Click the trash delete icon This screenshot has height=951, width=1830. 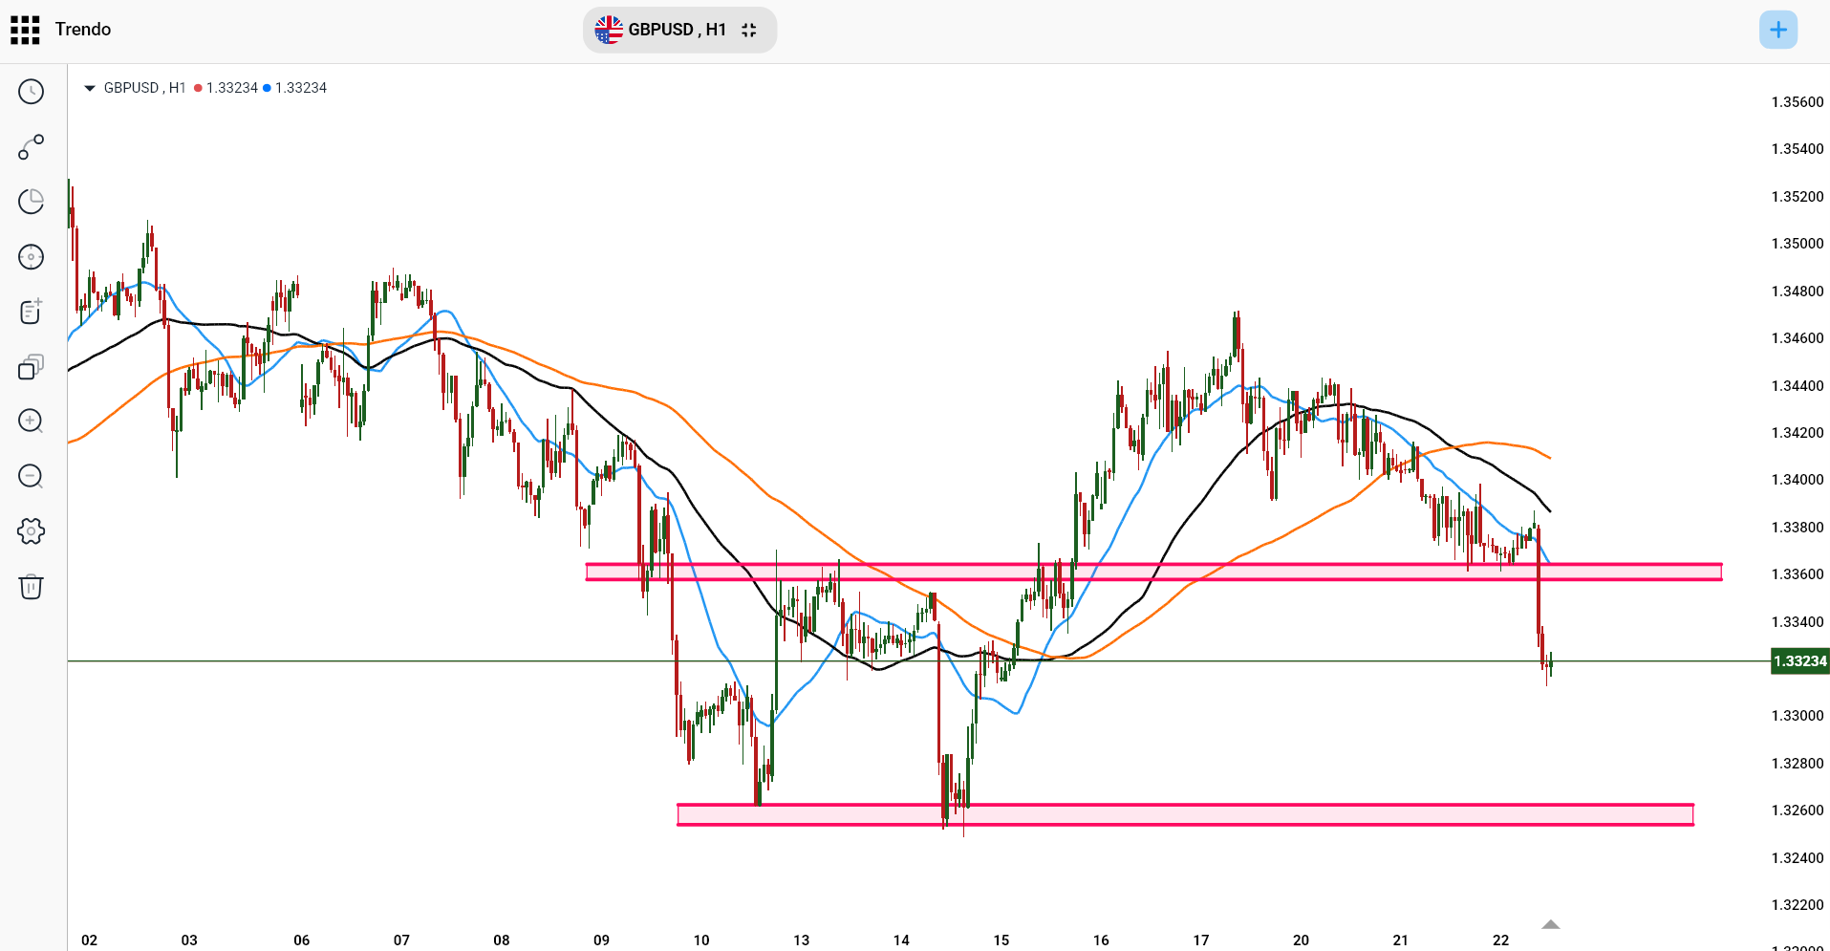31,586
